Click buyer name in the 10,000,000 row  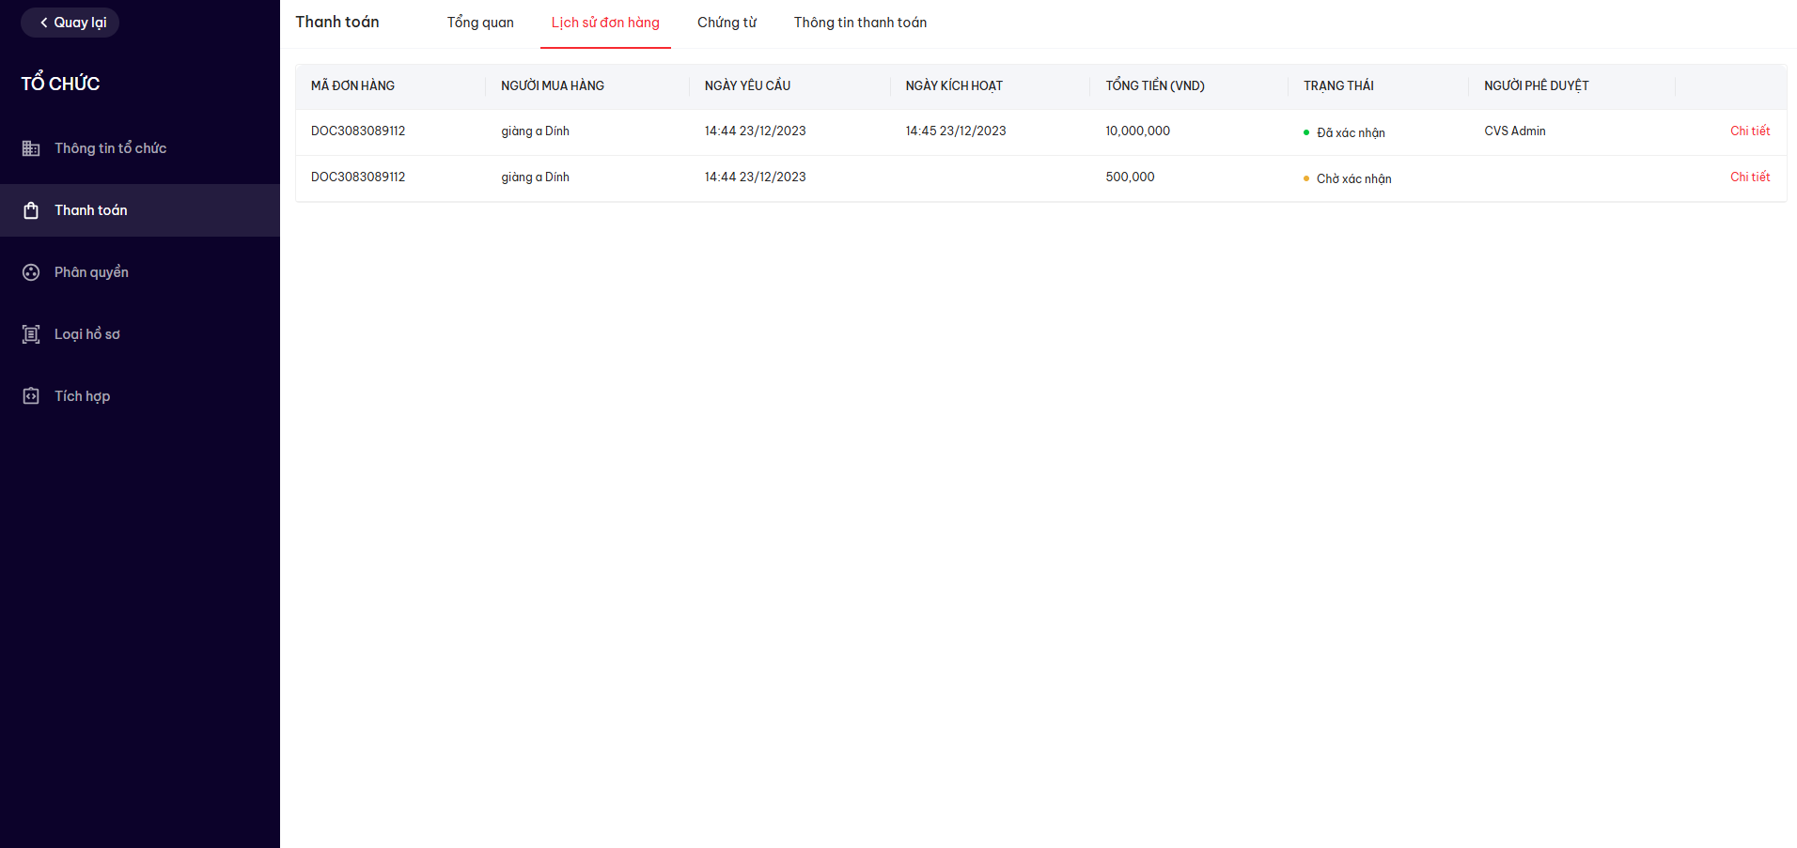click(535, 131)
